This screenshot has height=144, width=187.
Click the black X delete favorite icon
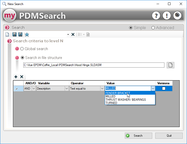(x=73, y=34)
